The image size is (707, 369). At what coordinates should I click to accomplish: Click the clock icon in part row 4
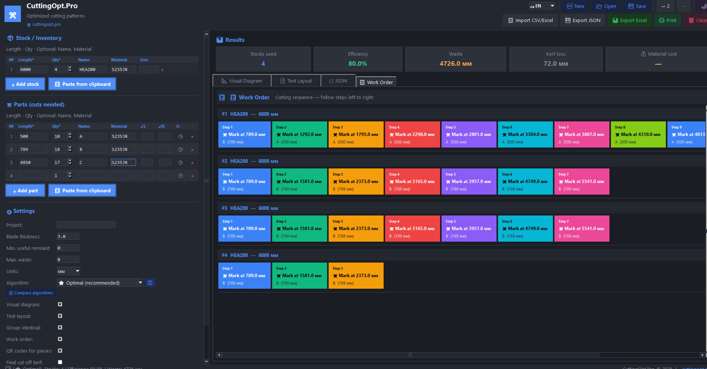[181, 176]
